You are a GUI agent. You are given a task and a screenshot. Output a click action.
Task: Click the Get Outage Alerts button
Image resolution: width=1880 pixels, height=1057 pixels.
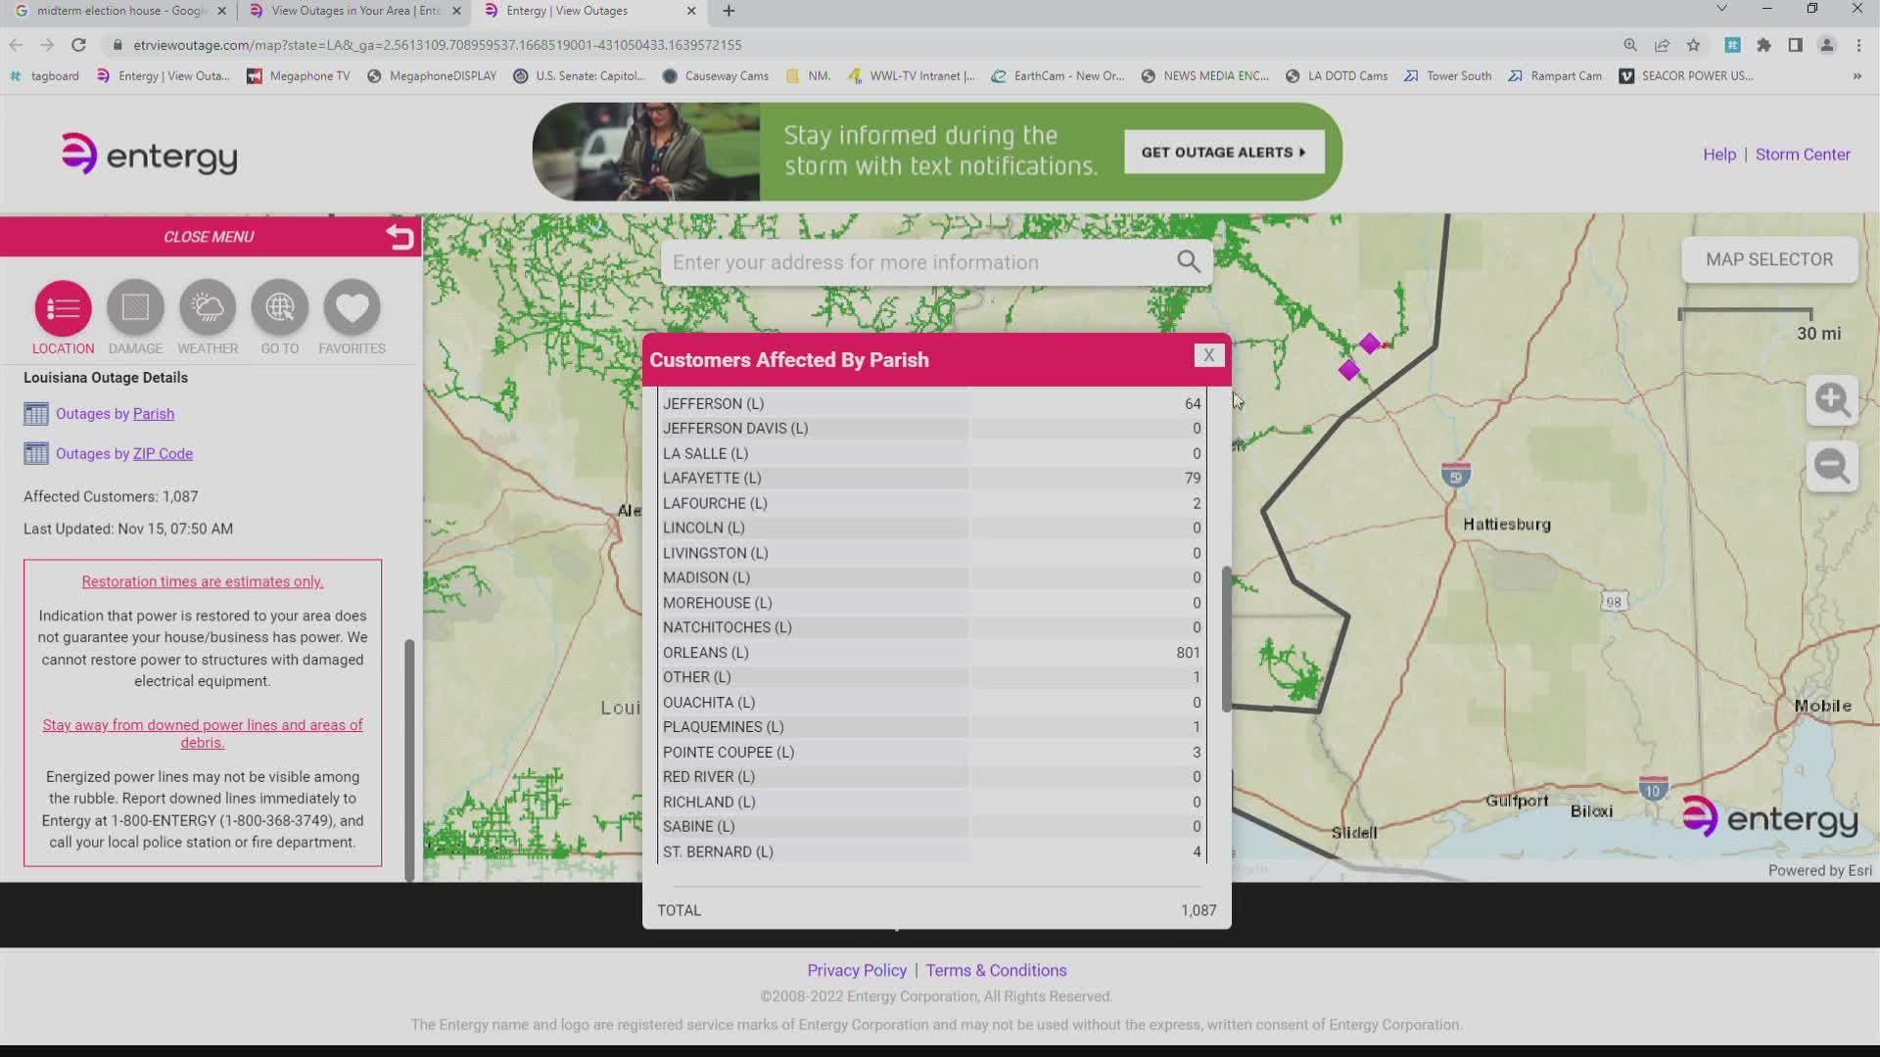(1224, 152)
